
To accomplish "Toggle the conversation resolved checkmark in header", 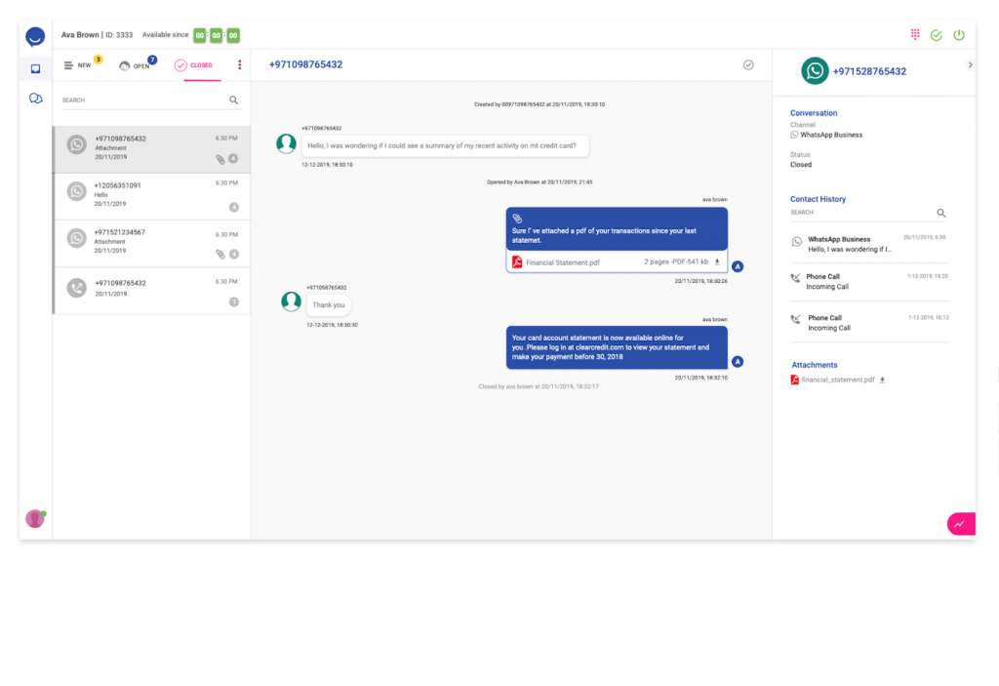I will (748, 65).
